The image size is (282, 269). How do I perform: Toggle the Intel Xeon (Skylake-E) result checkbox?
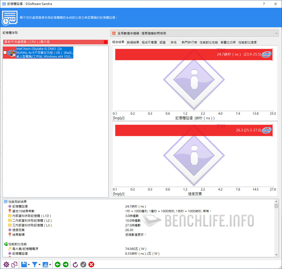pyautogui.click(x=5, y=52)
